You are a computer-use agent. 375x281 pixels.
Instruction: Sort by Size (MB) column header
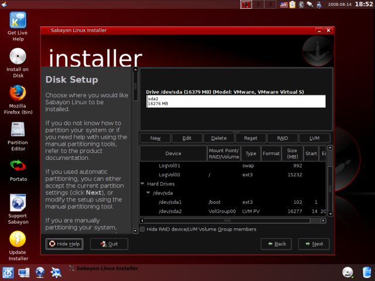point(292,153)
